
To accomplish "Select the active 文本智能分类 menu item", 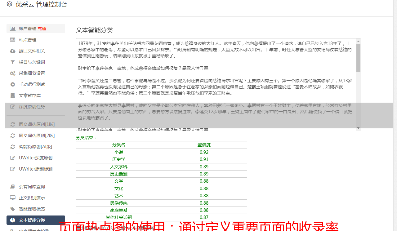I will click(36, 220).
